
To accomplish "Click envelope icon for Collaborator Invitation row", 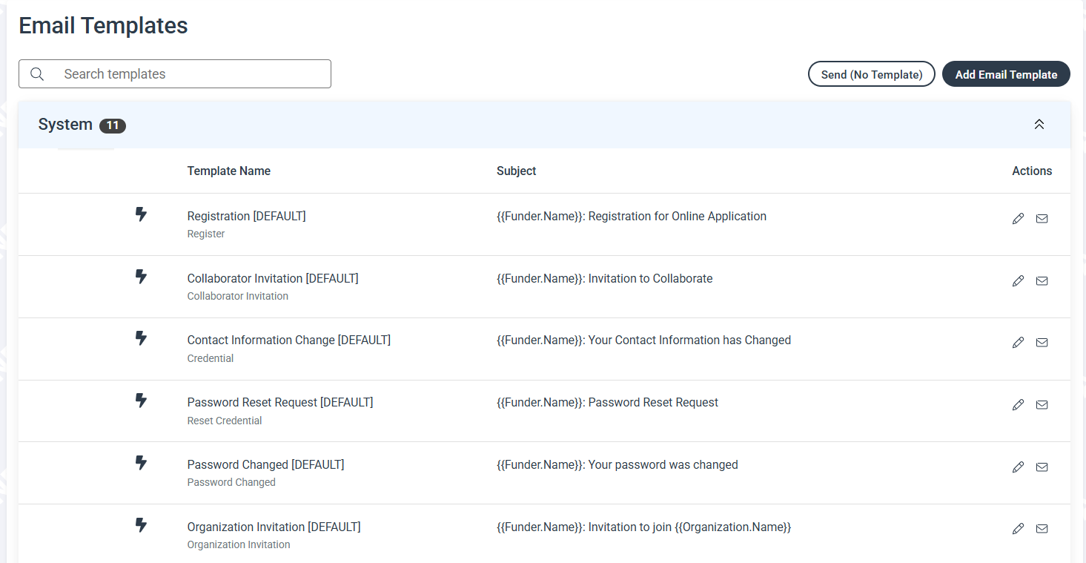I will point(1042,280).
